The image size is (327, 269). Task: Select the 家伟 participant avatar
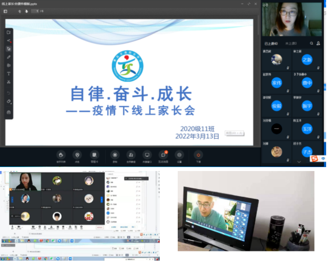277,83
